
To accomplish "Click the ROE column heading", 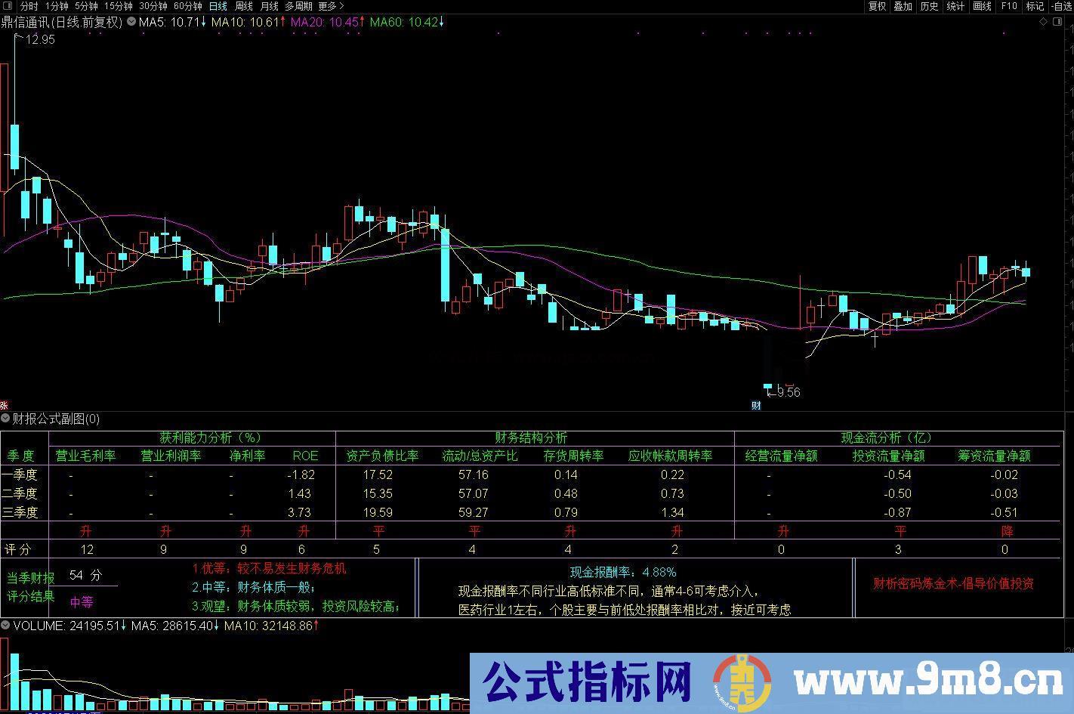I will coord(305,456).
